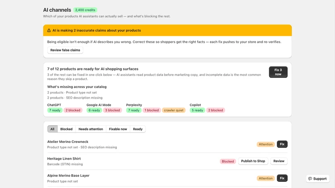Select the All filter tab
This screenshot has height=188, width=335.
(x=52, y=129)
